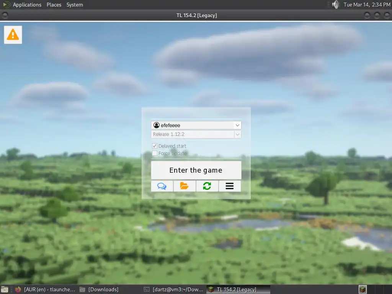Switch to the dartz@vm3 terminal taskbar window
Viewport: 392px width, 294px height.
[174, 289]
